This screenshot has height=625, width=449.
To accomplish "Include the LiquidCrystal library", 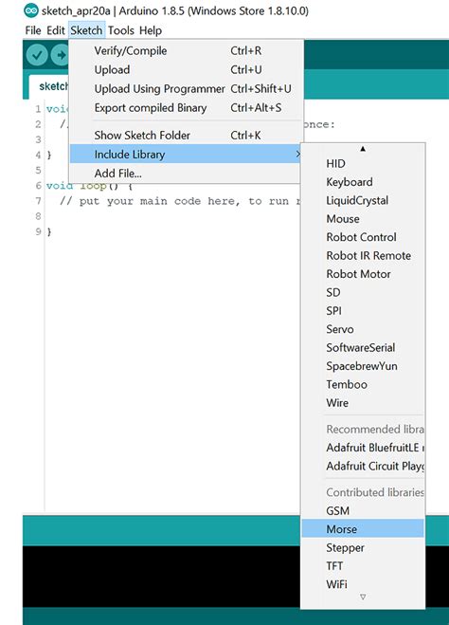I will (x=363, y=200).
